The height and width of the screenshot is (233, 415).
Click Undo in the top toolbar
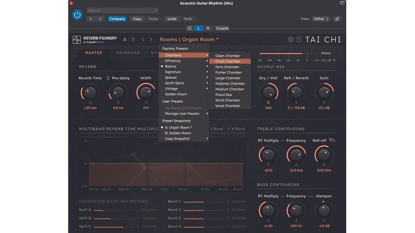(x=172, y=19)
